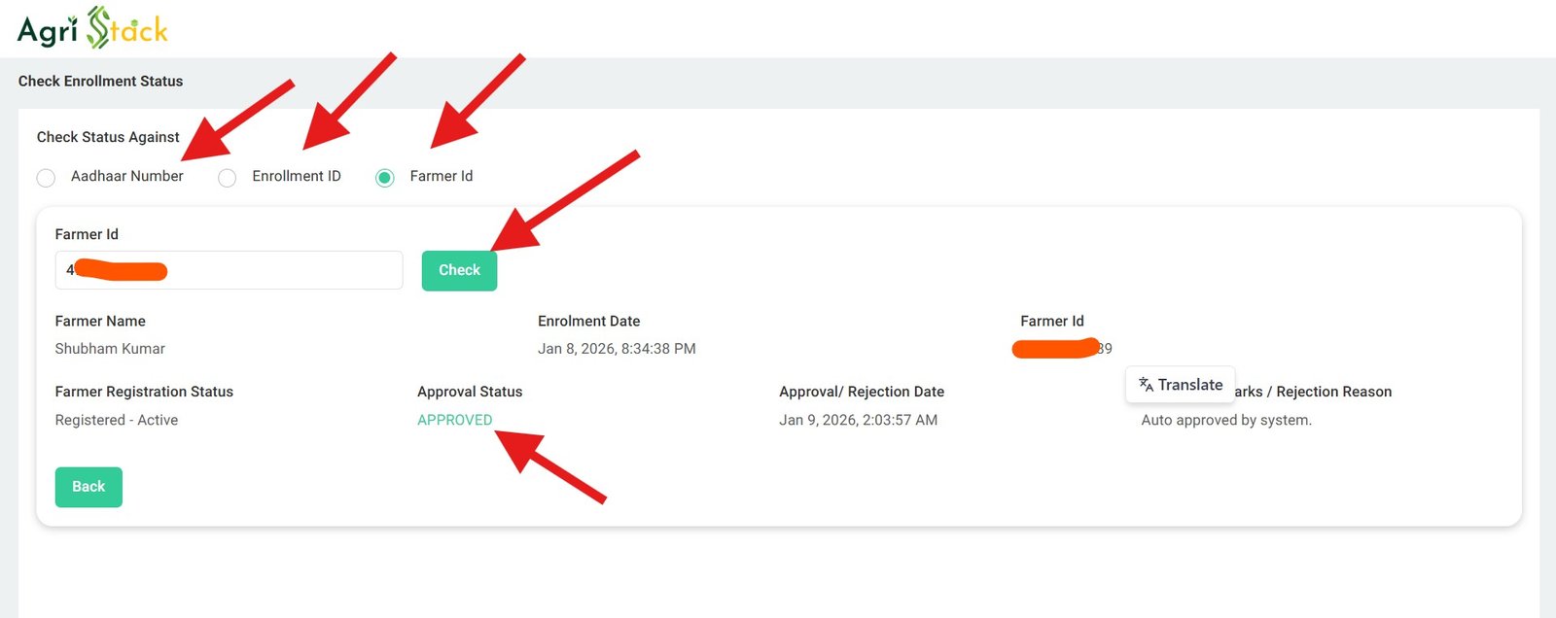Click the 'Check Status Against' label

click(x=108, y=137)
